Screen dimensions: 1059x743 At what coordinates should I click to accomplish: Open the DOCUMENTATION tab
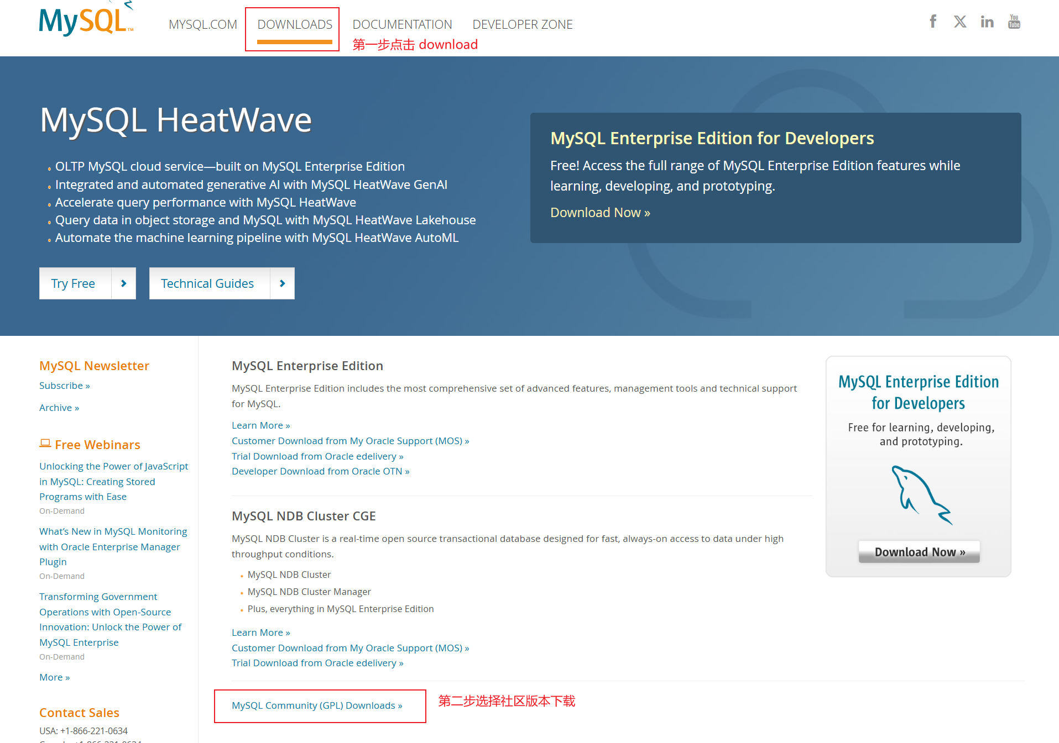point(402,25)
